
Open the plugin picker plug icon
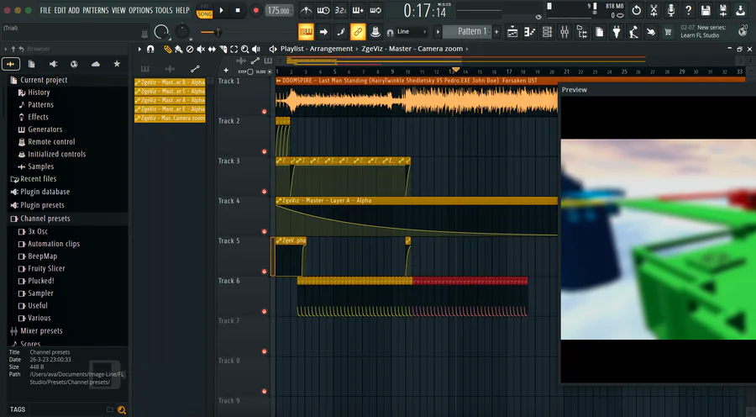(x=617, y=32)
